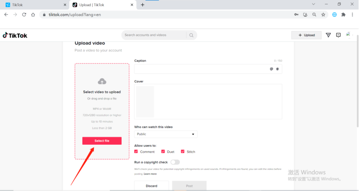Open the browser extensions puzzle icon

[x=343, y=14]
